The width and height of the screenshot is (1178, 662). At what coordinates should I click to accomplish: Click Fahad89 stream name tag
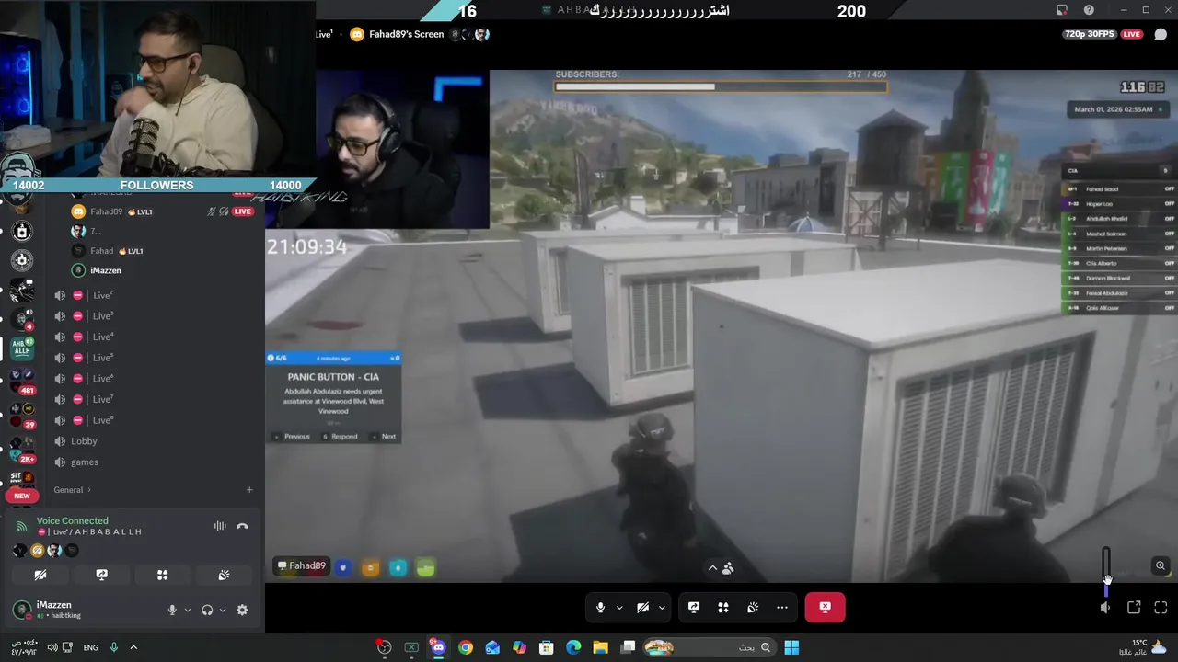point(302,566)
